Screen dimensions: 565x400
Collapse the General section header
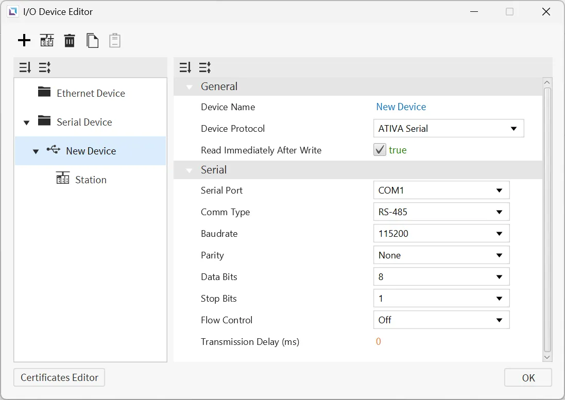click(190, 87)
